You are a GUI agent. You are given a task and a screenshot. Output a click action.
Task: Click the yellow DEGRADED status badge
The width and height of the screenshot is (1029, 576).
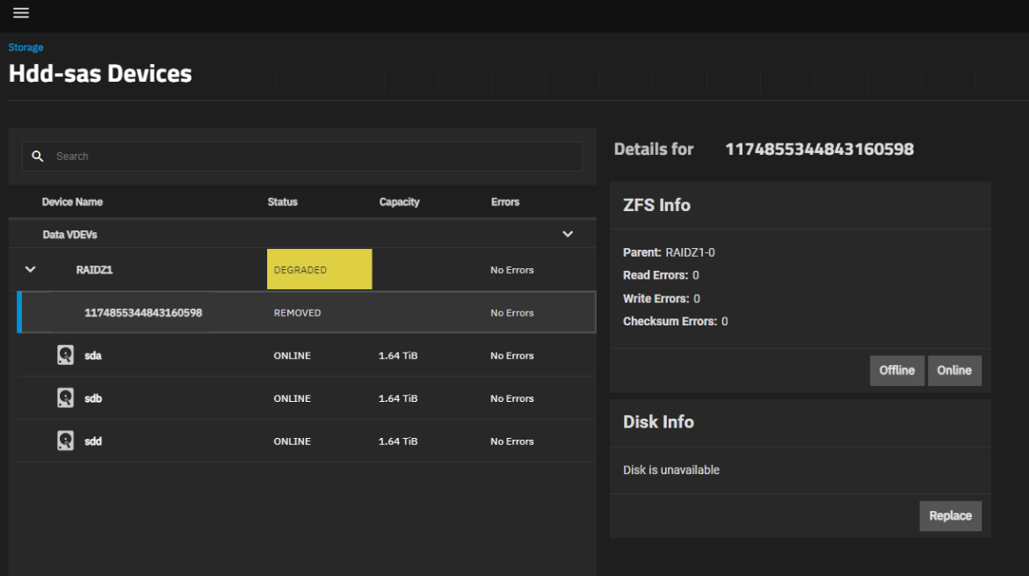[x=319, y=270]
